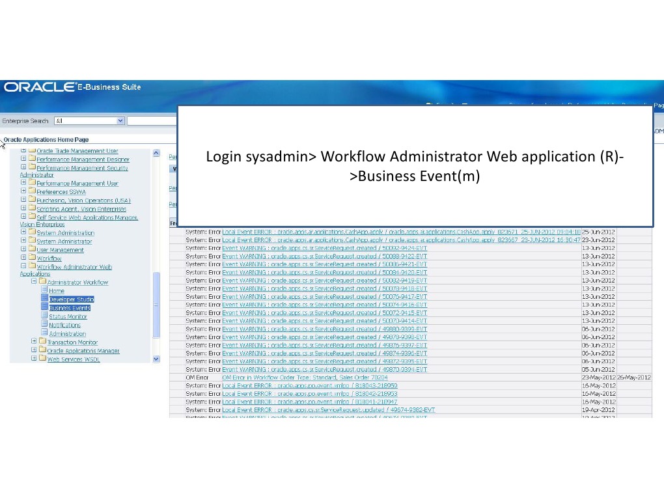Expand the Preferences SSWA tree node
The image size is (664, 498).
[23, 191]
